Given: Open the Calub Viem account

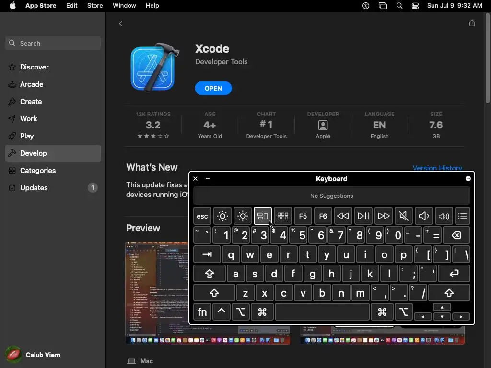Looking at the screenshot, I should (x=33, y=355).
